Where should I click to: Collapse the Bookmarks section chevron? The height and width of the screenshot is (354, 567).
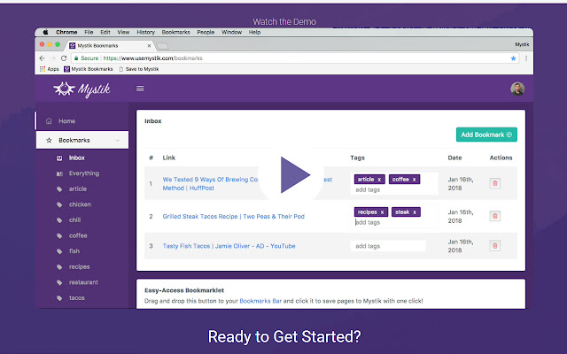[118, 140]
